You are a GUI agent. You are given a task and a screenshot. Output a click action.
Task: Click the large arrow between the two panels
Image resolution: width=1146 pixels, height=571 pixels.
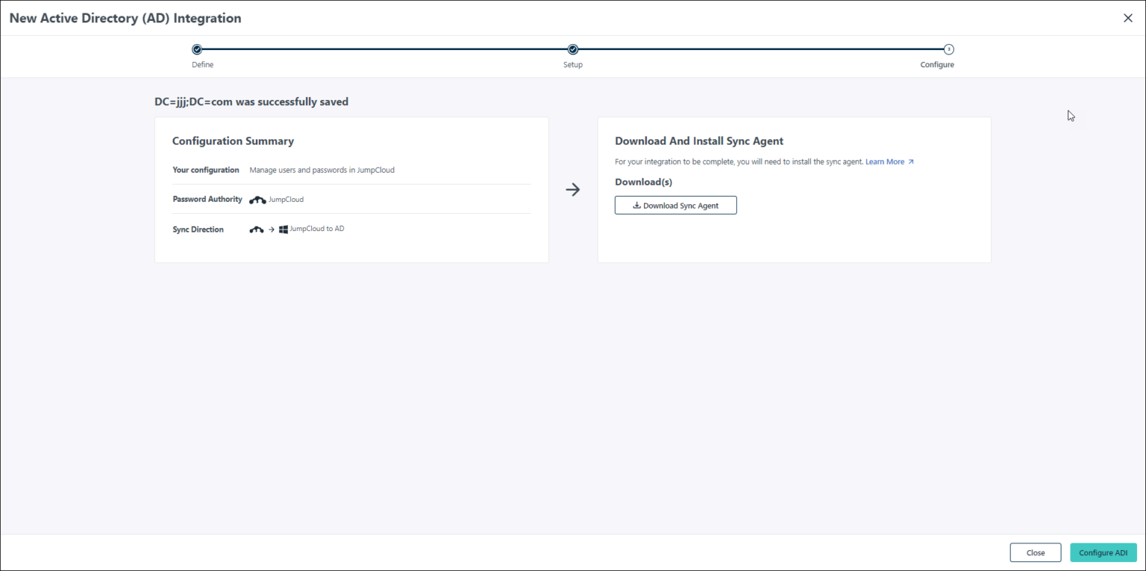coord(572,189)
